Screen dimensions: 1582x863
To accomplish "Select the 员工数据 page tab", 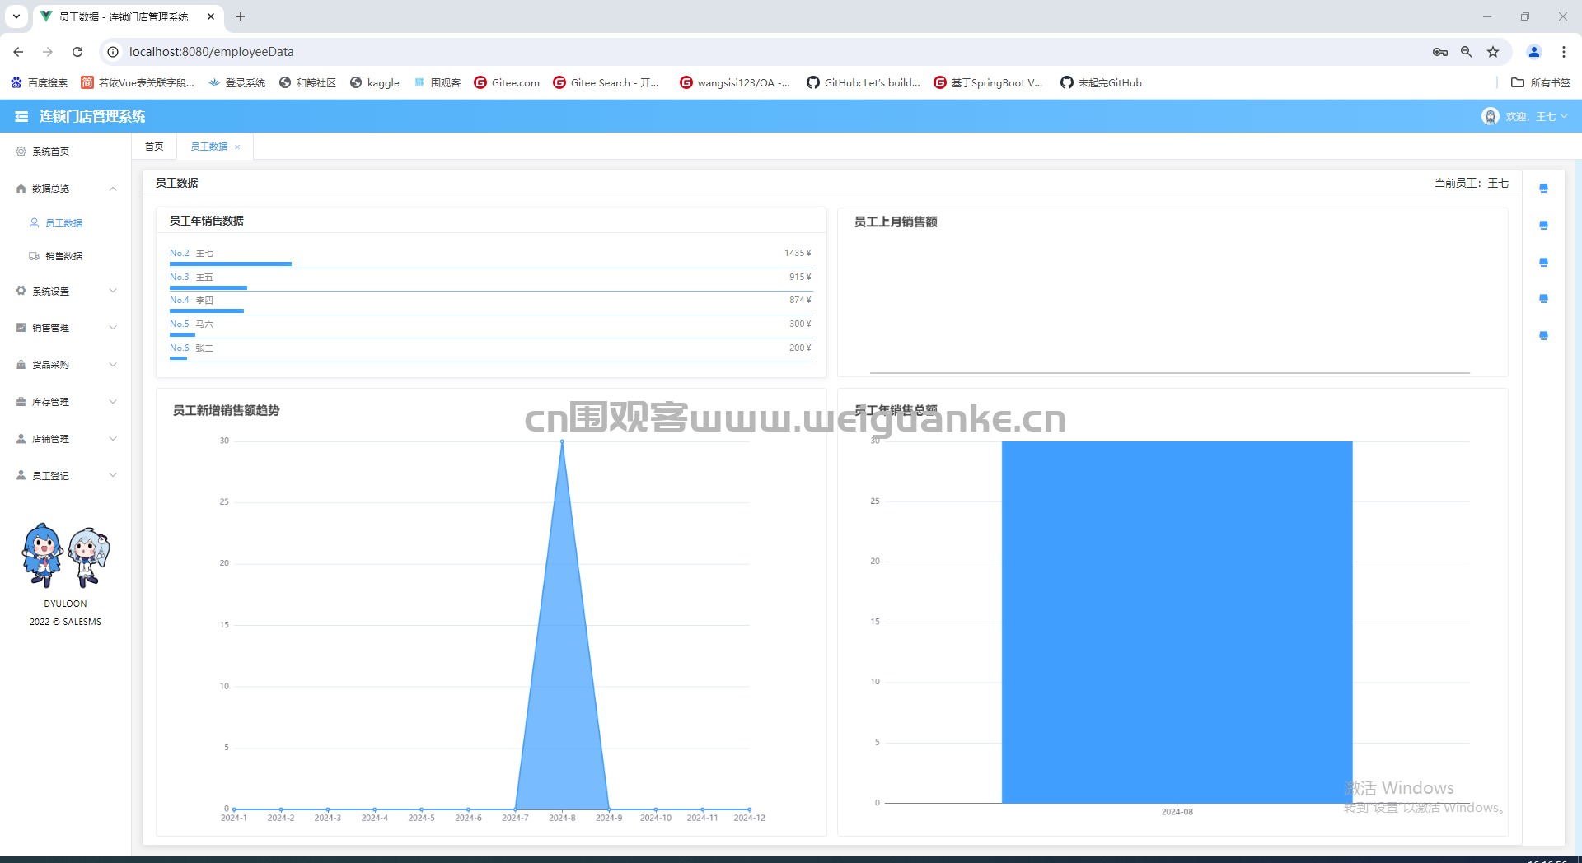I will 208,147.
